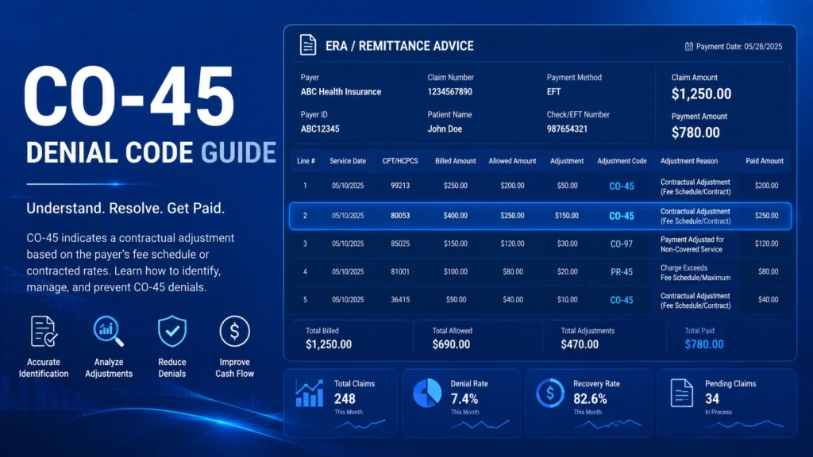Click the Recovery Rate 82.6% value
The height and width of the screenshot is (457, 813).
pyautogui.click(x=590, y=399)
